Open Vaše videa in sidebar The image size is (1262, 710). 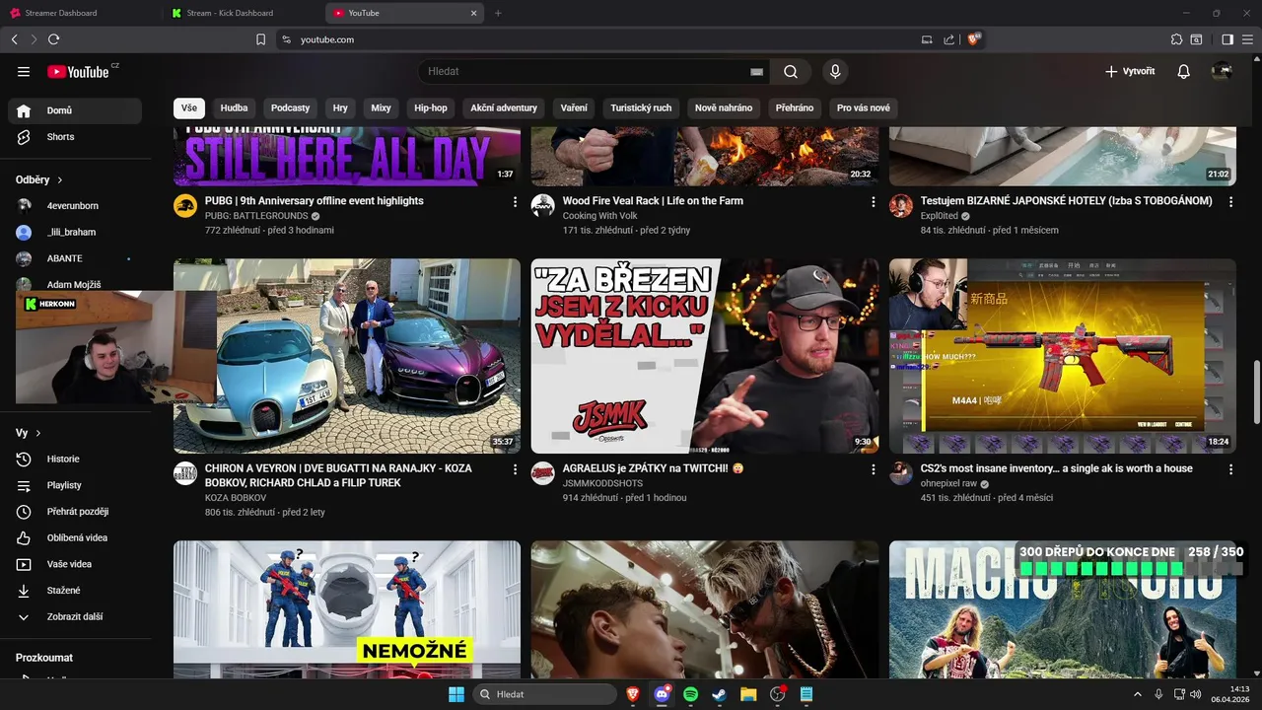[75, 564]
